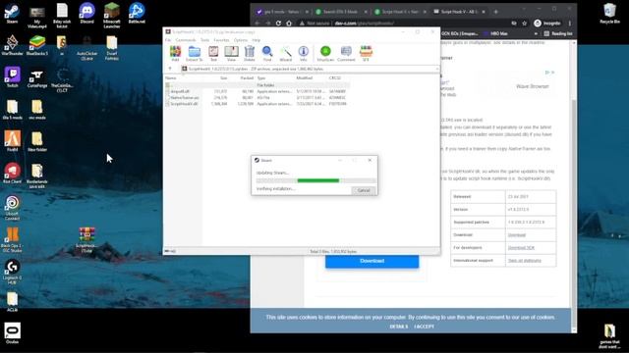Viewport: 629px width, 353px height.
Task: Sort WinRAR file list by Modified column
Action: (x=304, y=78)
